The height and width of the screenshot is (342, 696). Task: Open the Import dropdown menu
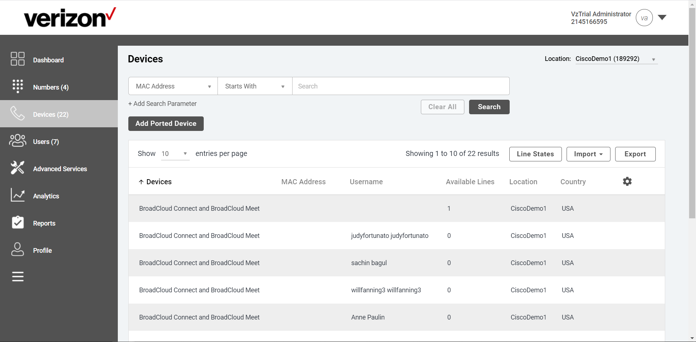coord(588,154)
